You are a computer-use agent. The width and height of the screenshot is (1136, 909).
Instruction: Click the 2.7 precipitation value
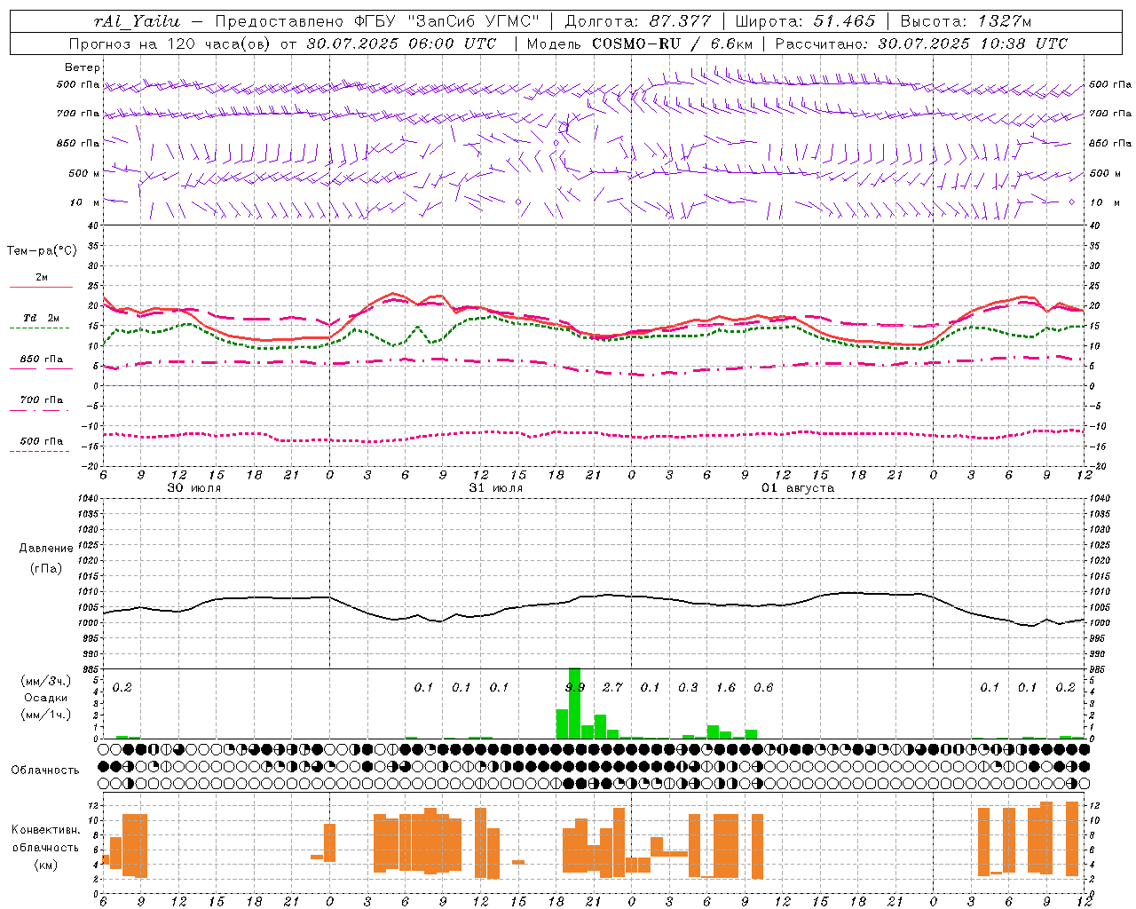point(612,687)
